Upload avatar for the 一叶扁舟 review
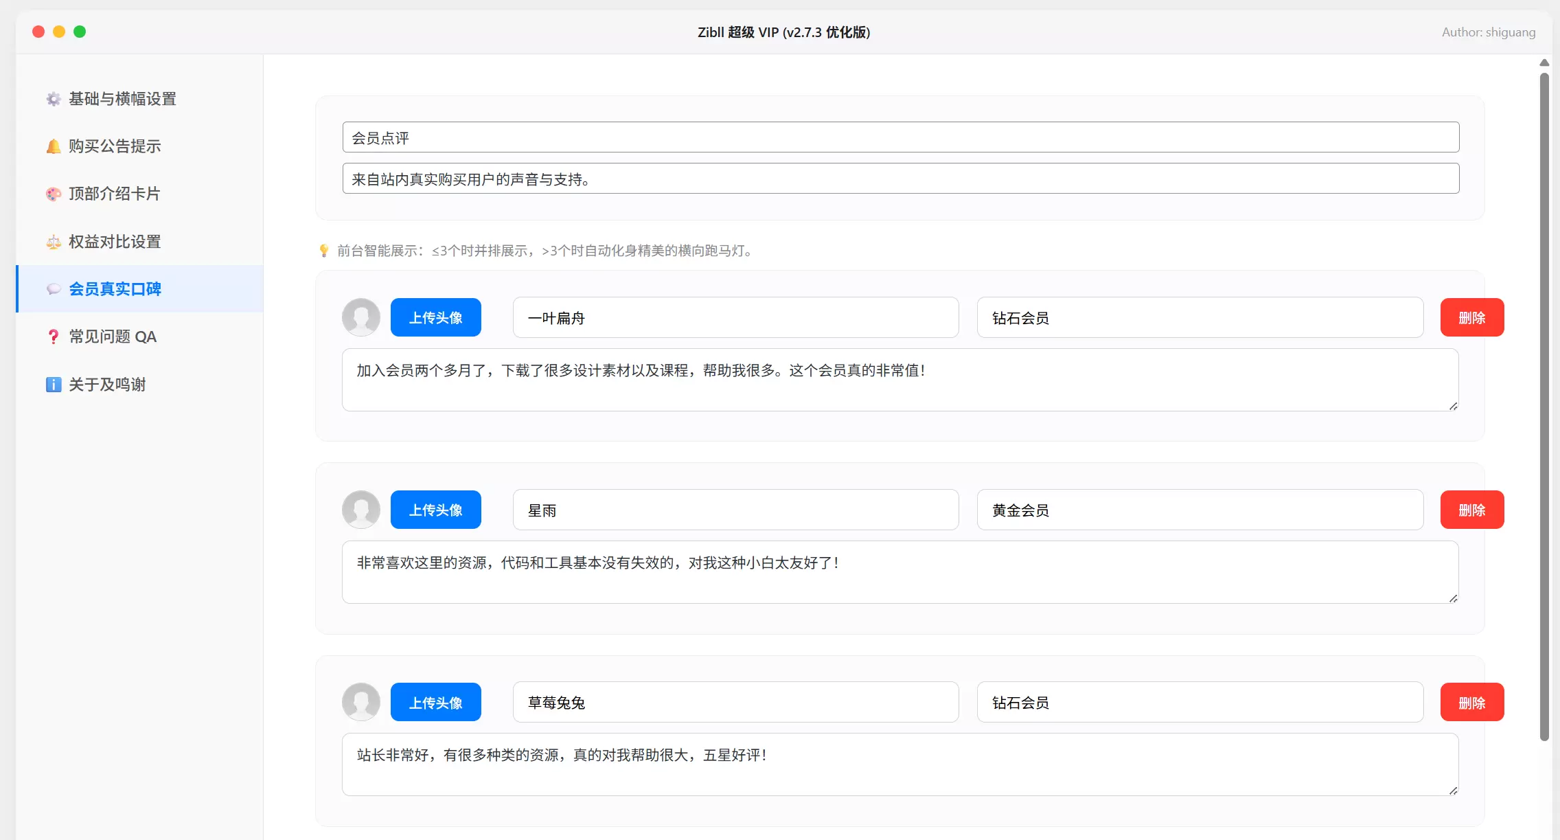 (x=436, y=317)
